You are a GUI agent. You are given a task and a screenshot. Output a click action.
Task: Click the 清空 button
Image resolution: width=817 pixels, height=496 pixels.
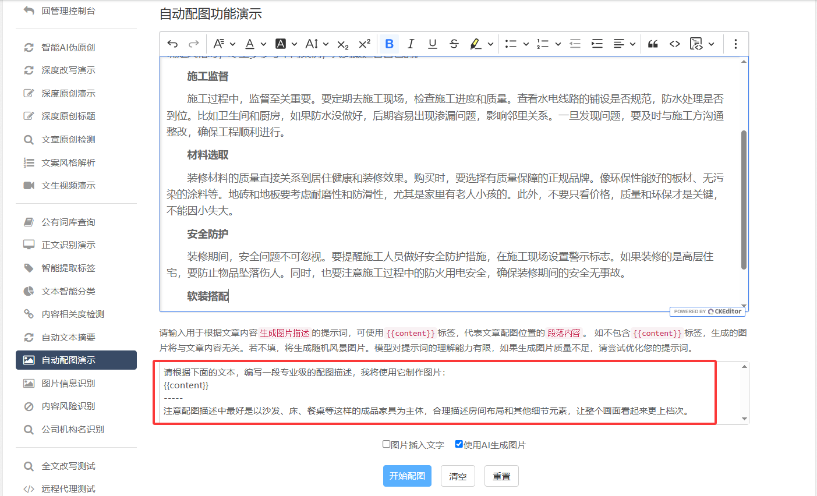tap(458, 476)
